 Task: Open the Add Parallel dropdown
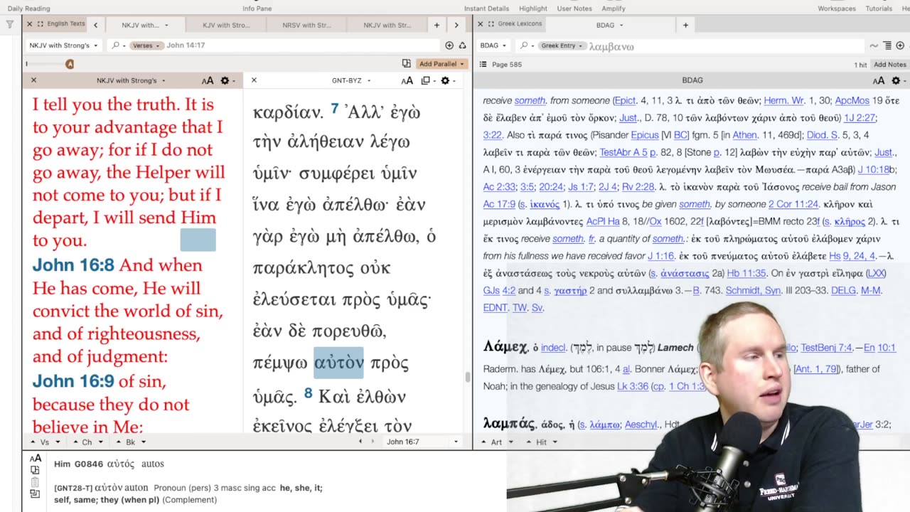(441, 64)
